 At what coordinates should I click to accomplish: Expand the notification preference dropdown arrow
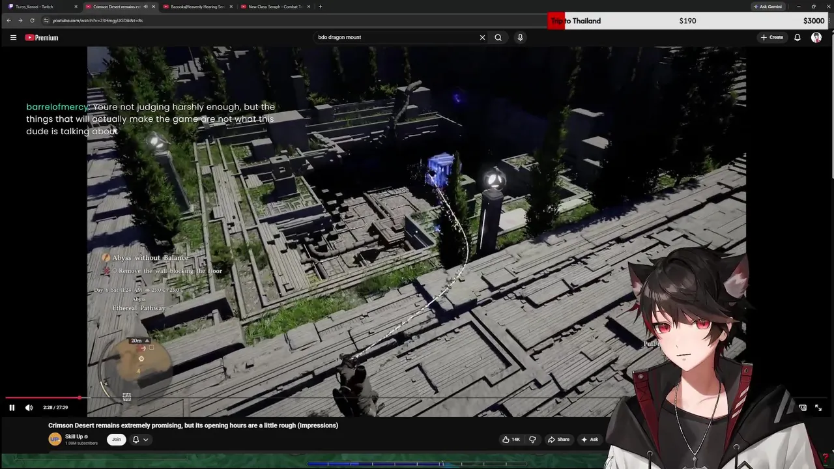145,440
